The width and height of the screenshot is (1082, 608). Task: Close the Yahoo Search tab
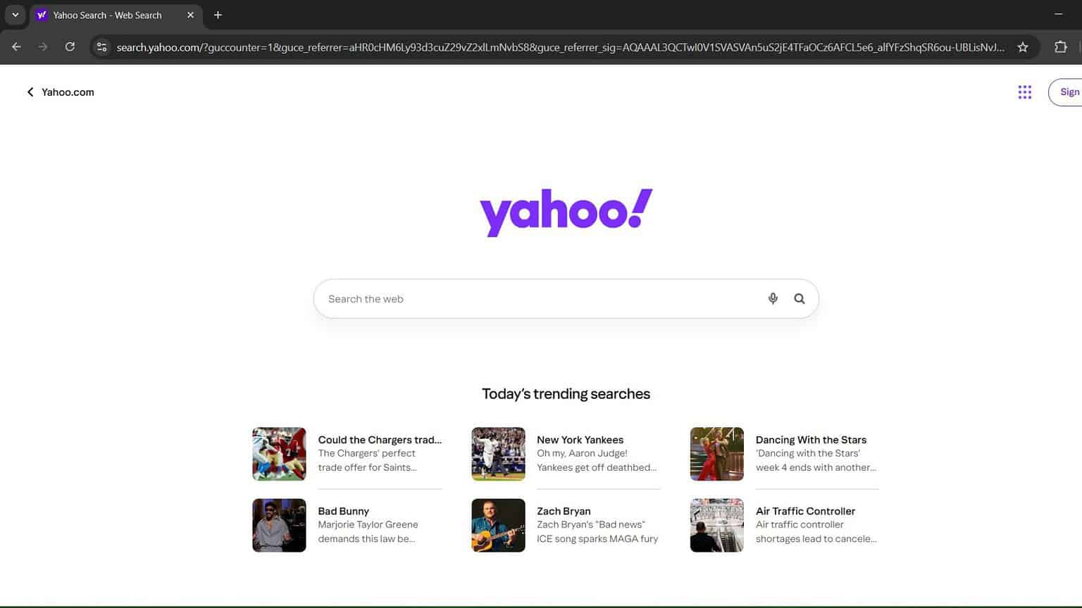pos(190,15)
